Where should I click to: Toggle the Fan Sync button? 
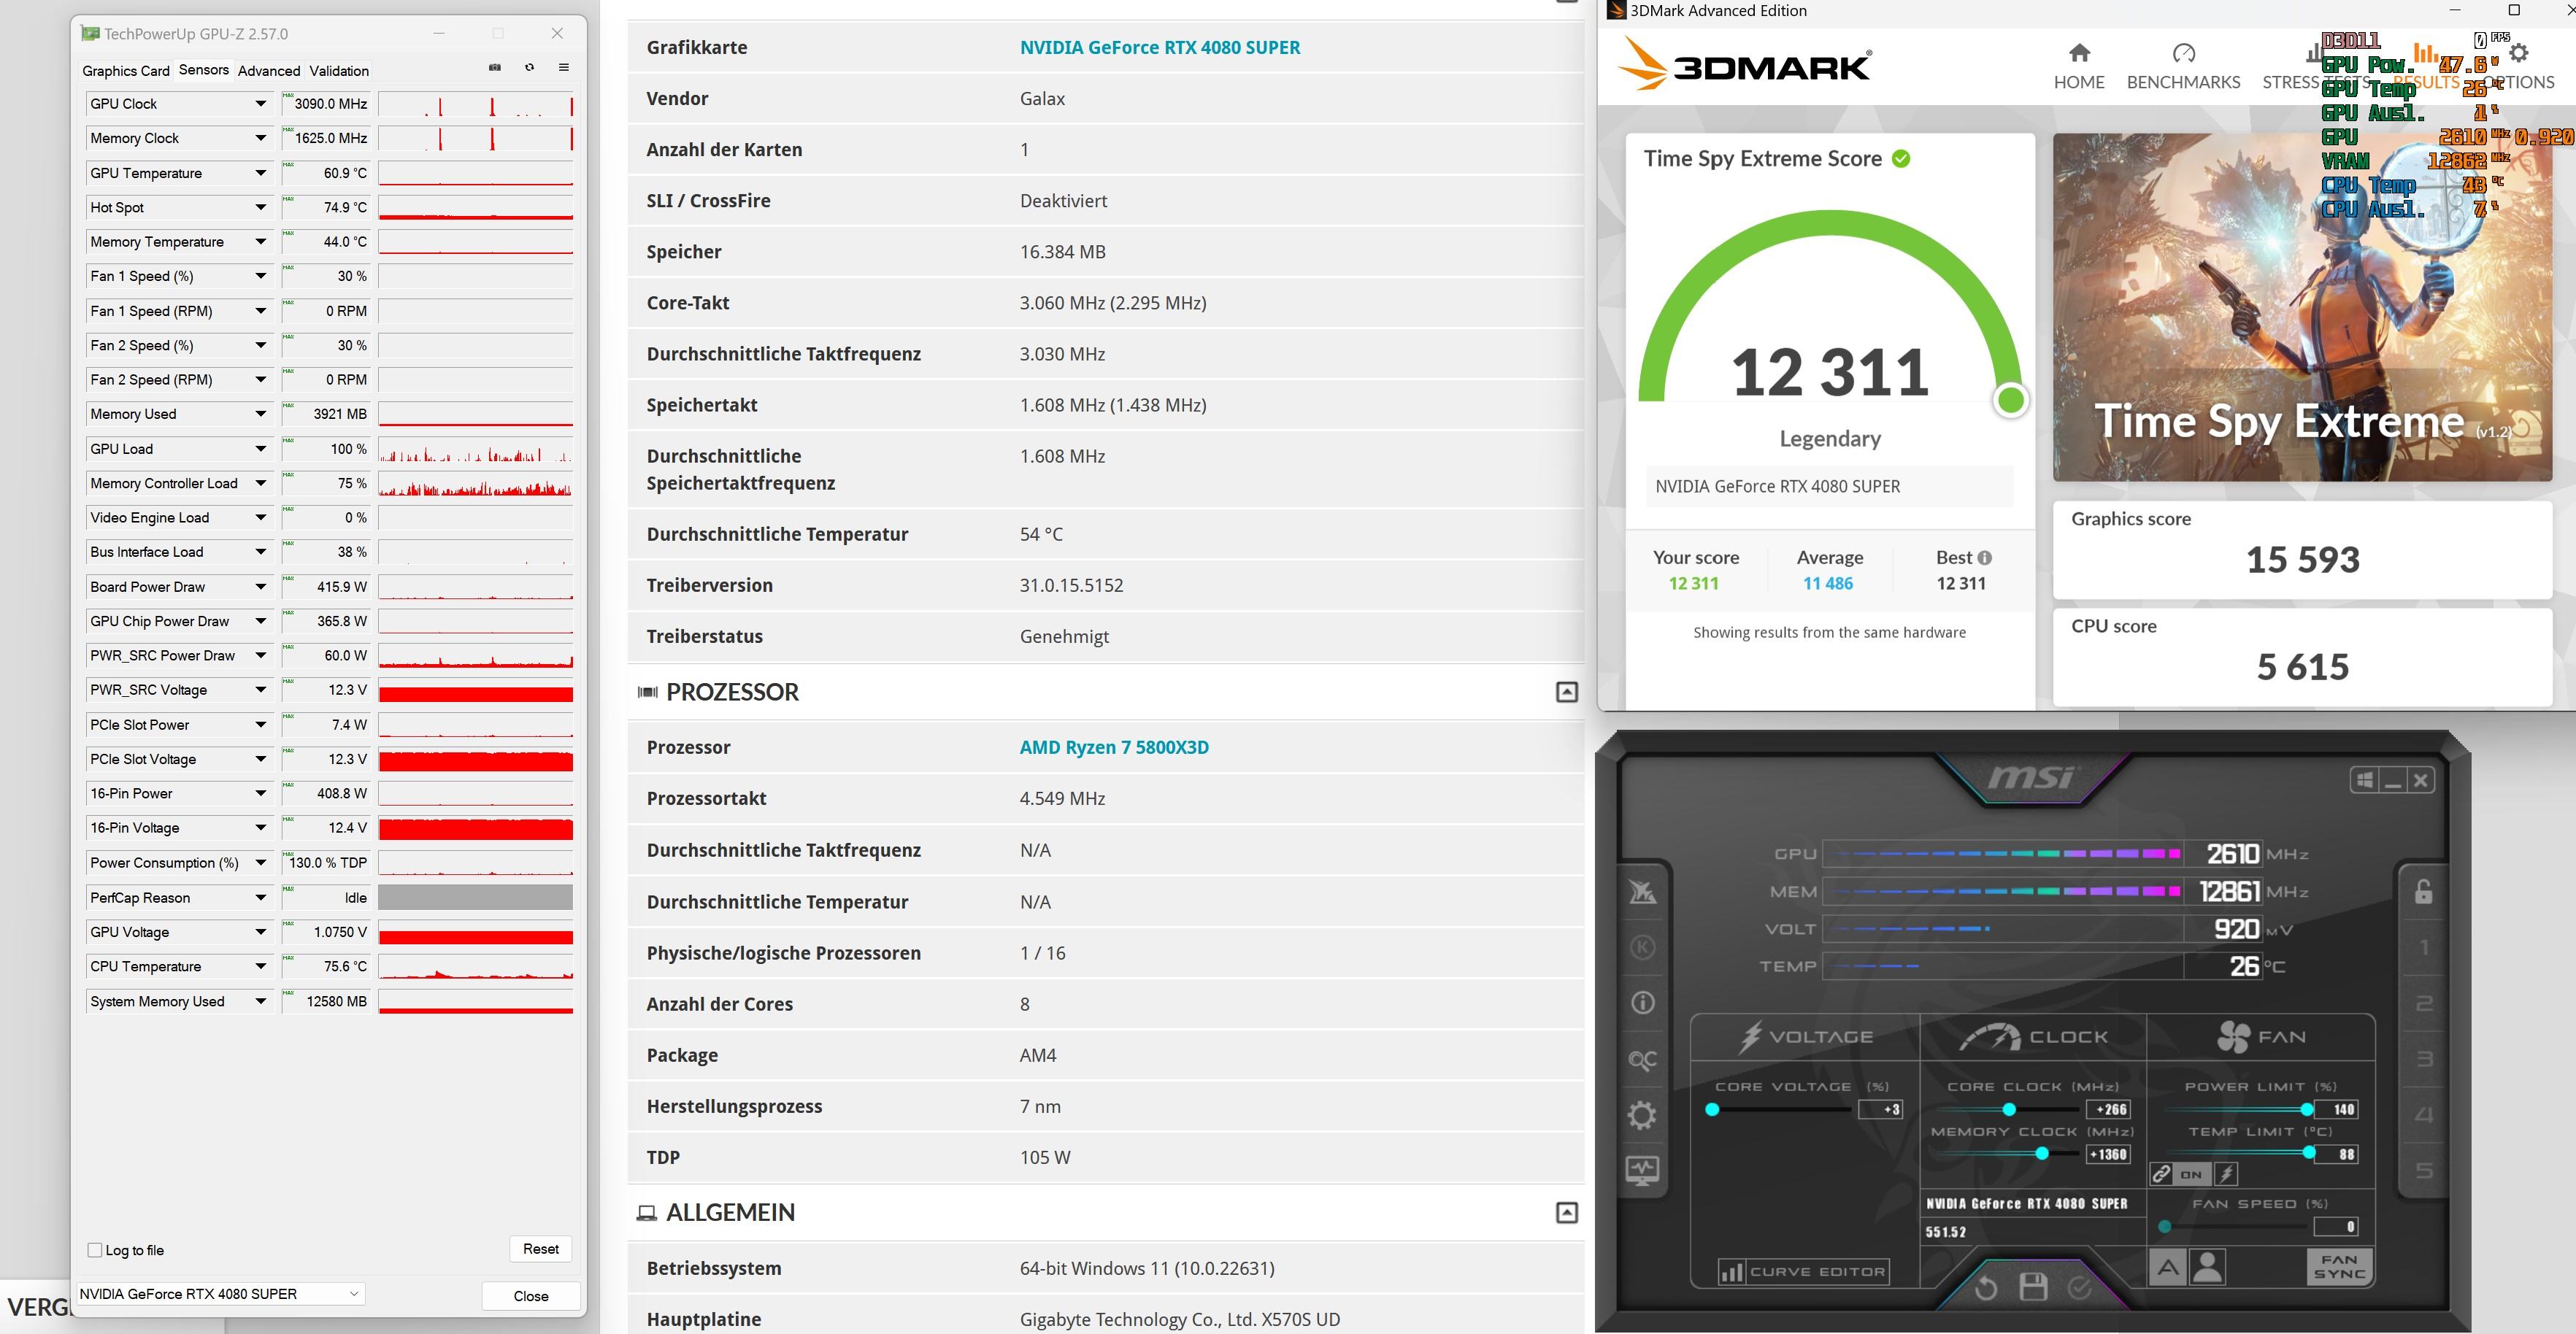point(2339,1267)
